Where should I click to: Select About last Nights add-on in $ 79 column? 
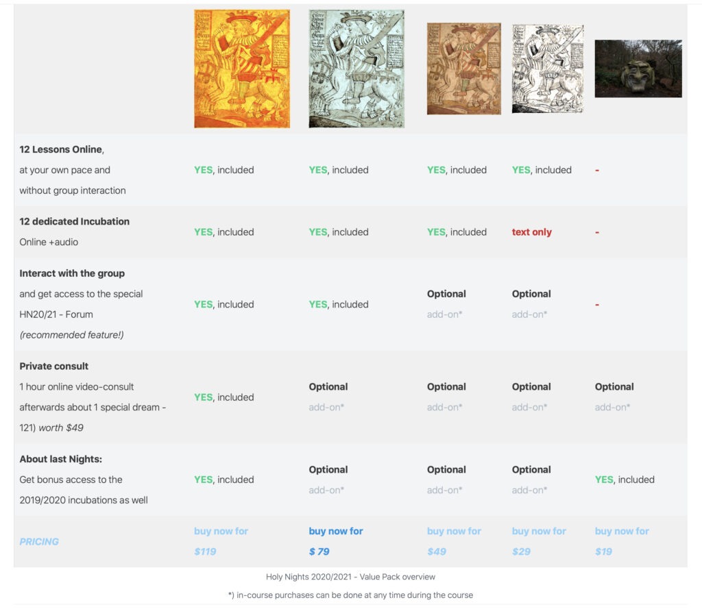328,479
